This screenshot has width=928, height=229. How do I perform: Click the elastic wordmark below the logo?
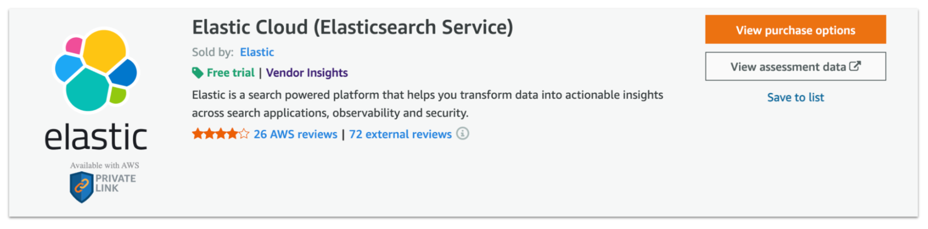click(x=96, y=137)
